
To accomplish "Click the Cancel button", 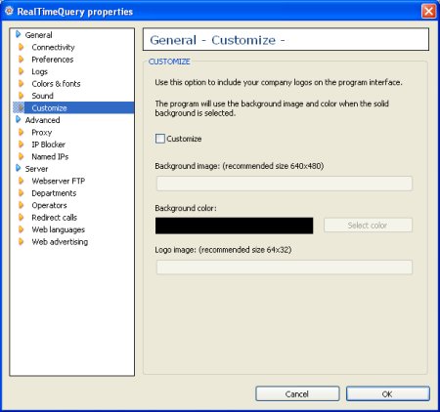I will [297, 394].
